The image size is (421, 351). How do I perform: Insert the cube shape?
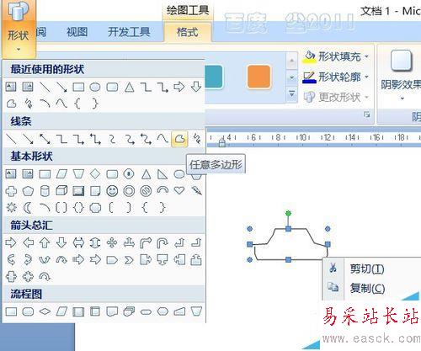[x=61, y=191]
